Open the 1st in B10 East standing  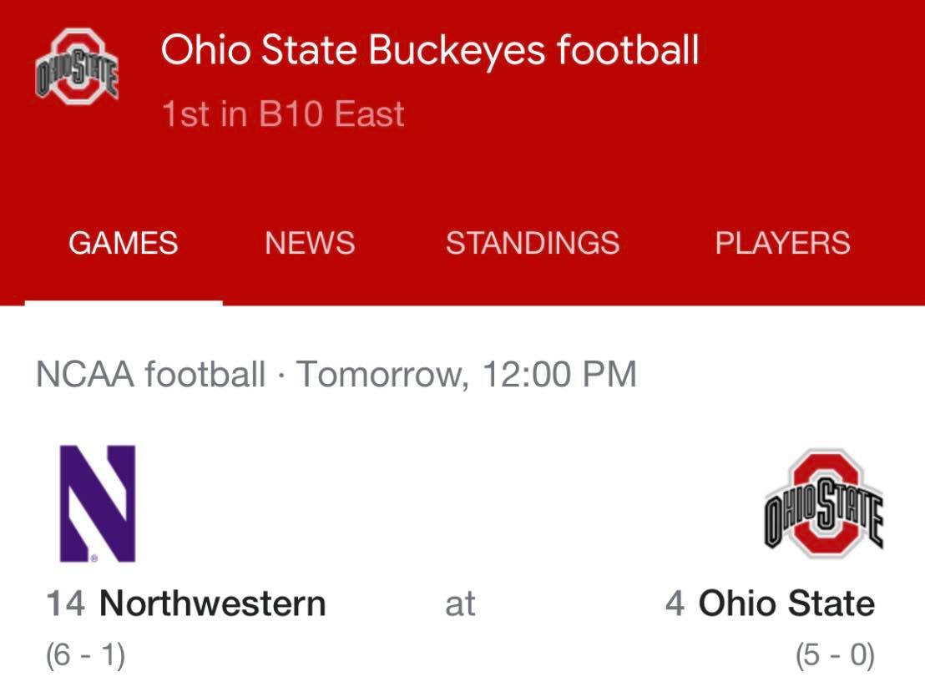pyautogui.click(x=283, y=114)
